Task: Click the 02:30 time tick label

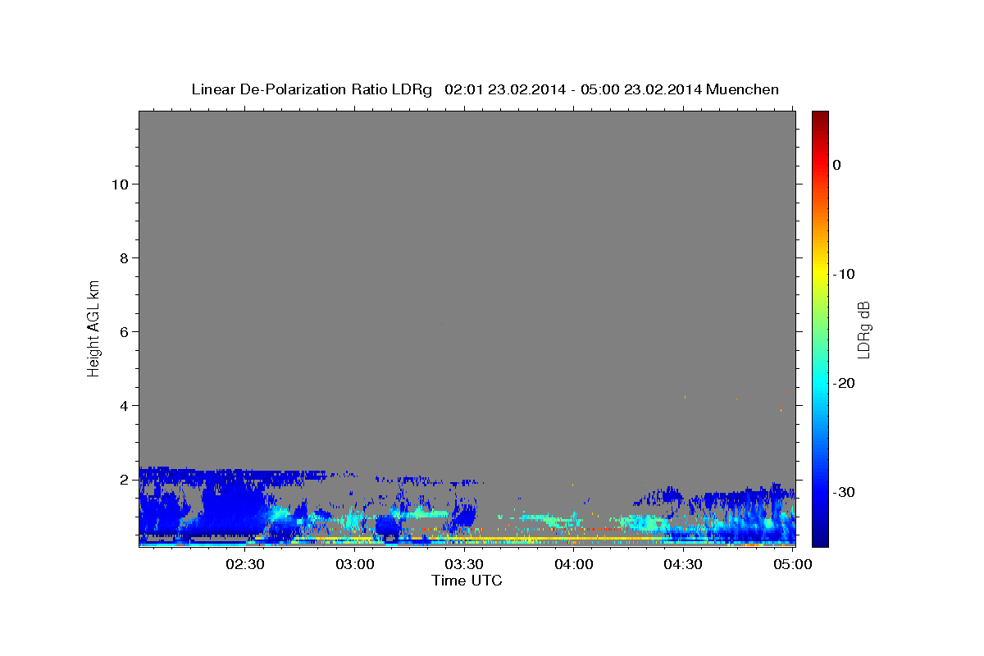Action: [244, 564]
